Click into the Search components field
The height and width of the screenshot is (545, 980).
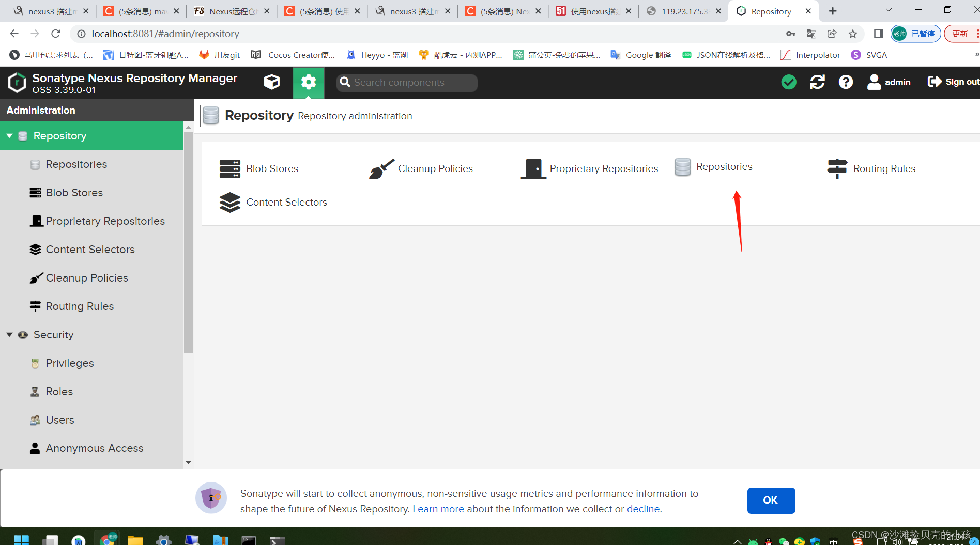(407, 83)
